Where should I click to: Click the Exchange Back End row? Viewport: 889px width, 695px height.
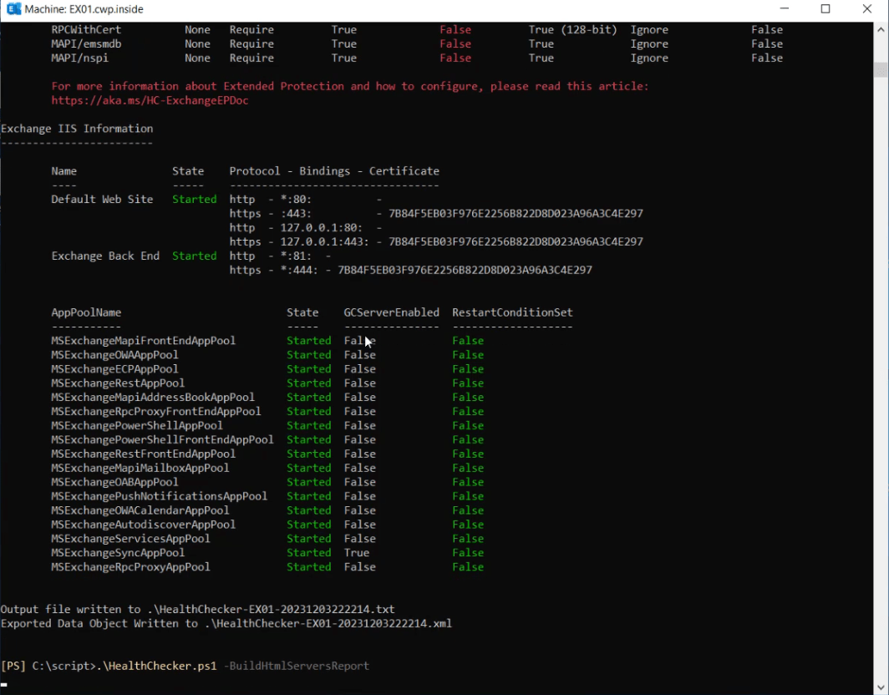(105, 256)
